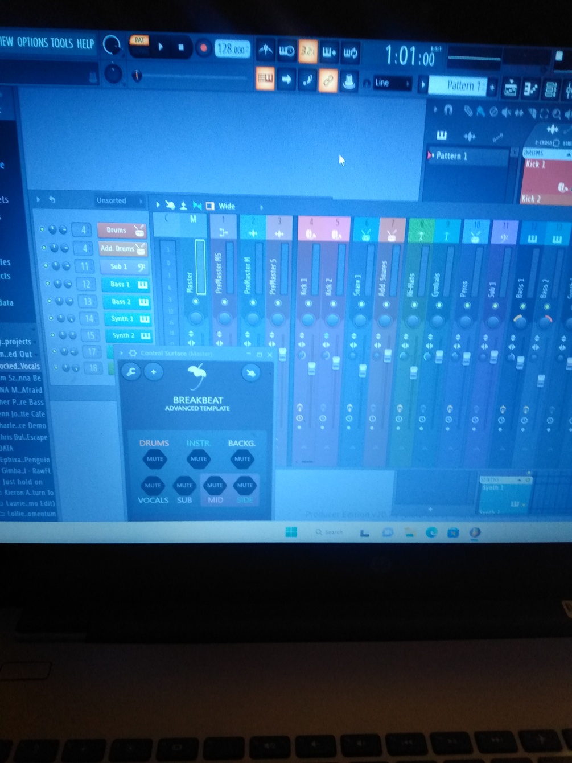Click the piano icon above the pattern picker

click(x=442, y=135)
